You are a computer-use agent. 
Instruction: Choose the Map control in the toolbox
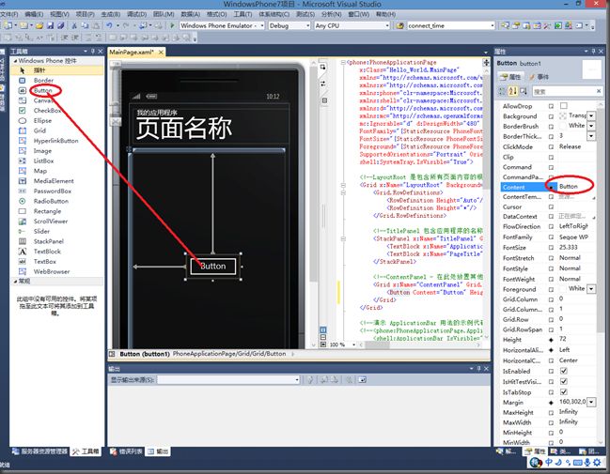point(40,171)
